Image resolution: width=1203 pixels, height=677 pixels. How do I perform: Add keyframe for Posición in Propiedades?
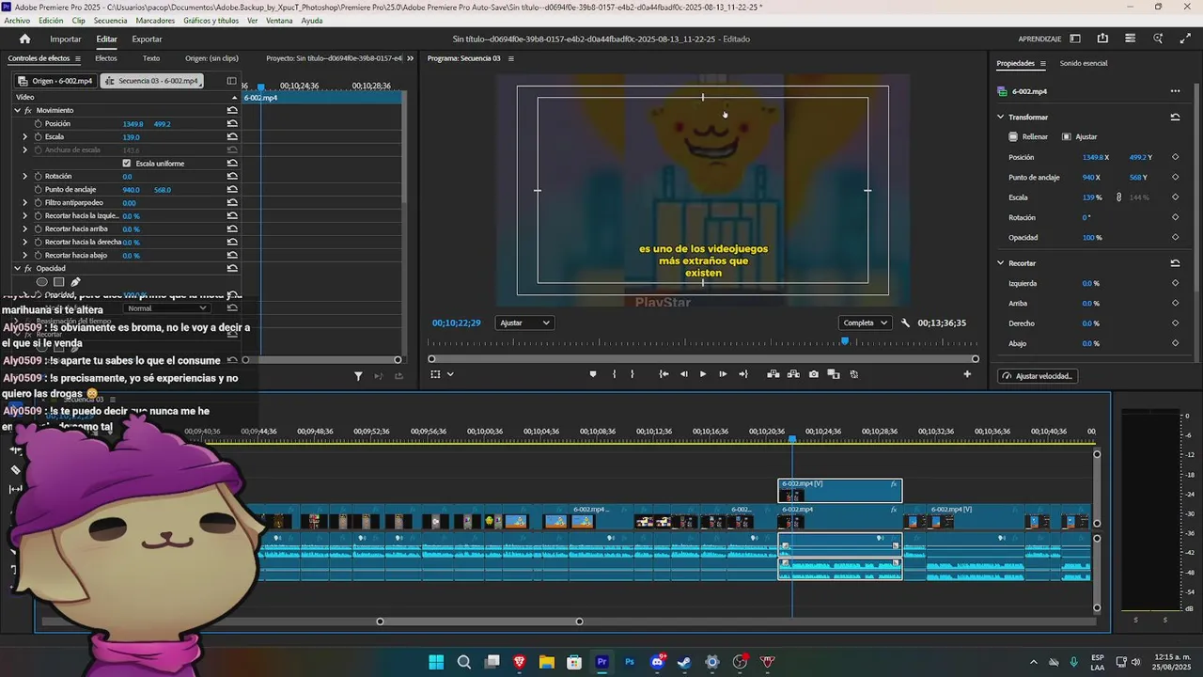coord(1175,157)
